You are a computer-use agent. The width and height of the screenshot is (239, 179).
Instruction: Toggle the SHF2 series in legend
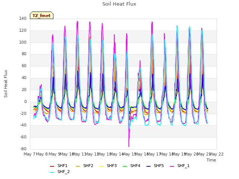coord(84,166)
